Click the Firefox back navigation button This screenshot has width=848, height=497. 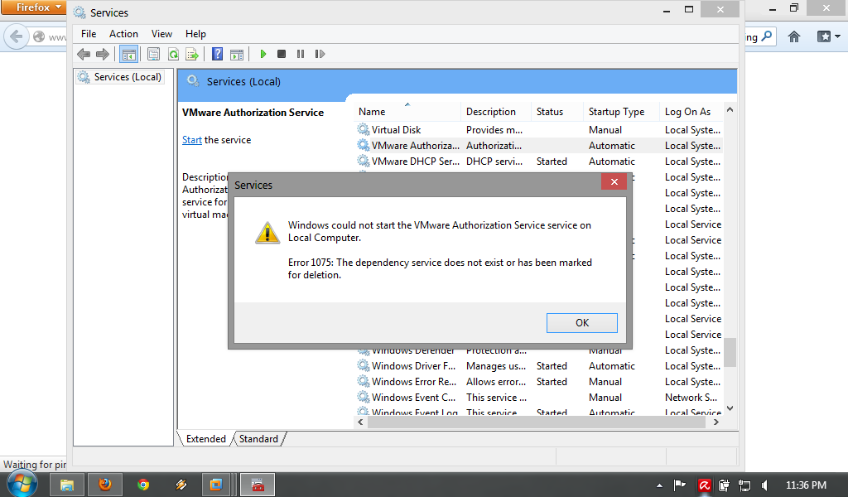[x=17, y=36]
